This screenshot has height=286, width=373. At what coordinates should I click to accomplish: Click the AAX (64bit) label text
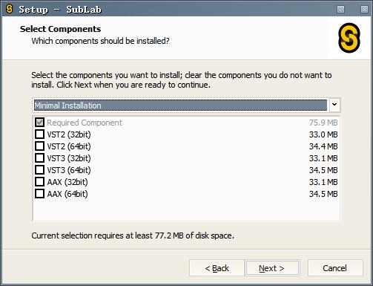(67, 194)
